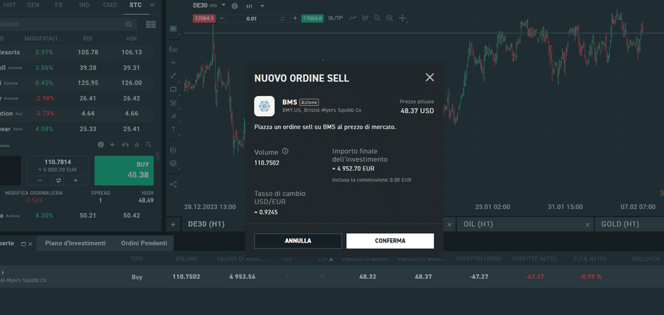The height and width of the screenshot is (315, 664).
Task: Switch to the HOT market tab
Action: coord(9,5)
